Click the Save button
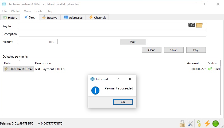Viewport: 224px width, 128px height. pos(174,50)
